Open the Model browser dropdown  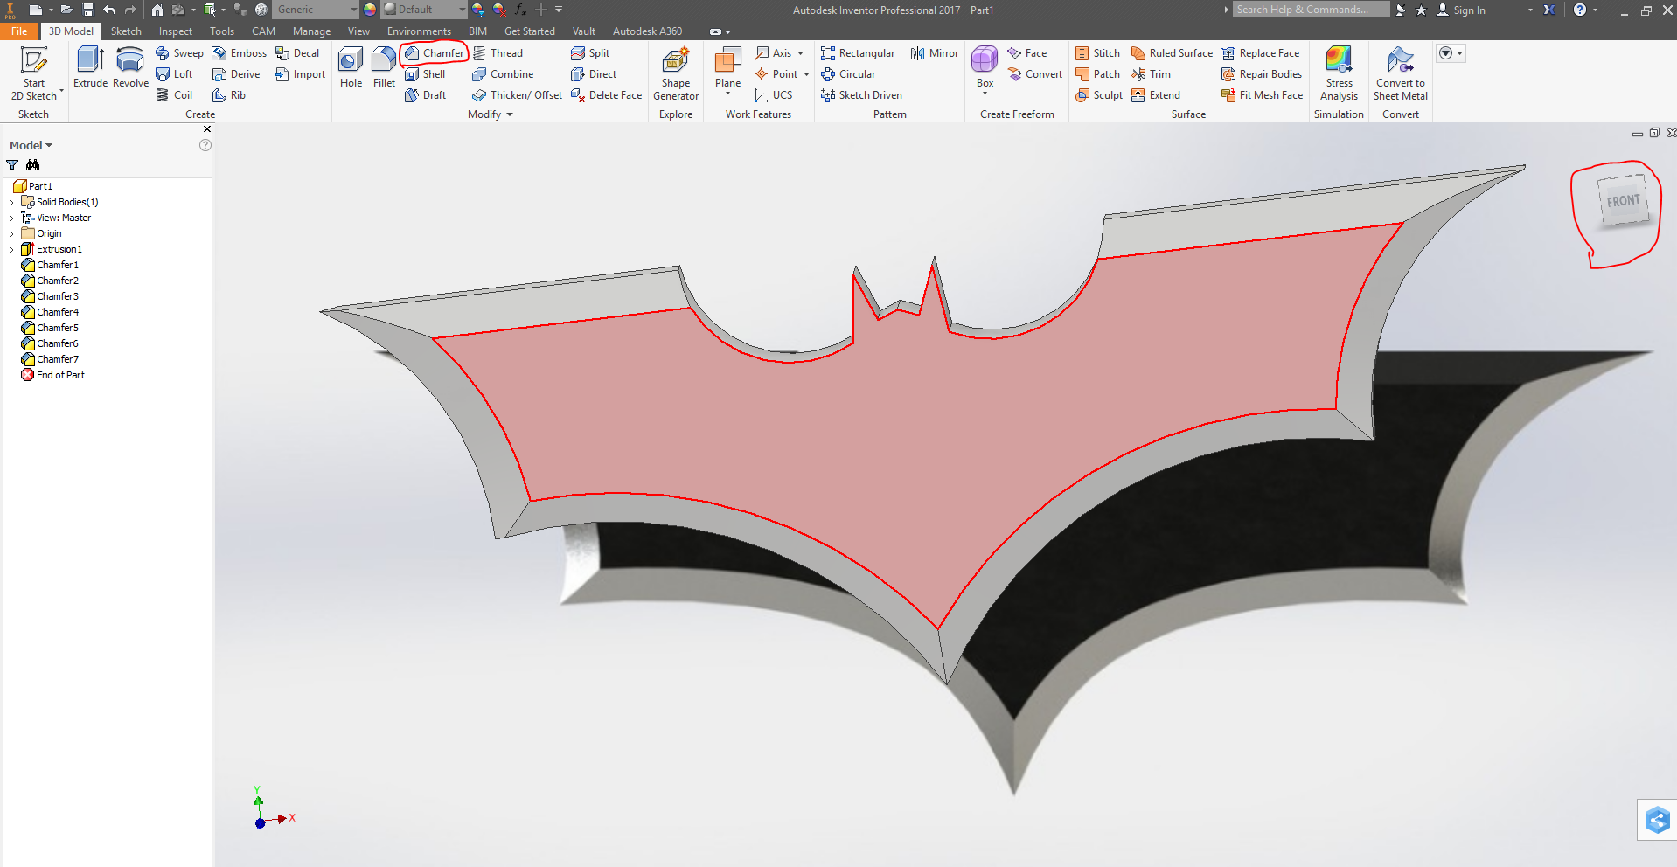(31, 145)
